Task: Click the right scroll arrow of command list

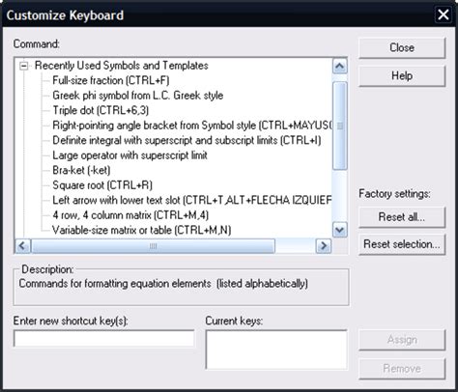Action: 324,246
